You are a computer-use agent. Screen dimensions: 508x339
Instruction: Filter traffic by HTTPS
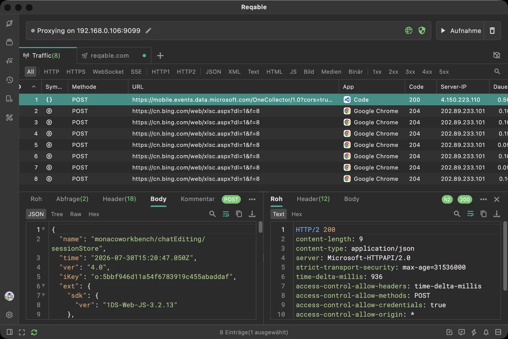(x=76, y=72)
